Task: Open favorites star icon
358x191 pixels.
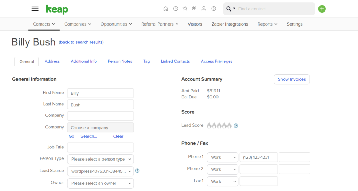Action: [185, 9]
